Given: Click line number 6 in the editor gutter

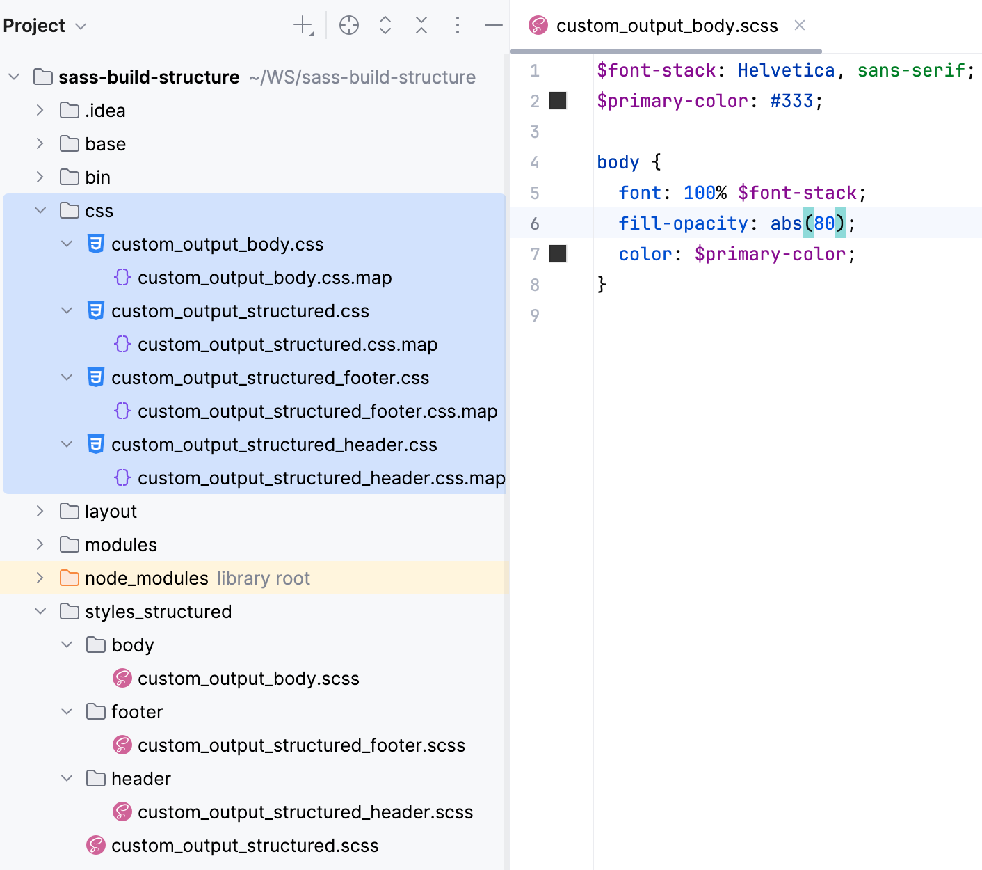Looking at the screenshot, I should click(x=535, y=223).
